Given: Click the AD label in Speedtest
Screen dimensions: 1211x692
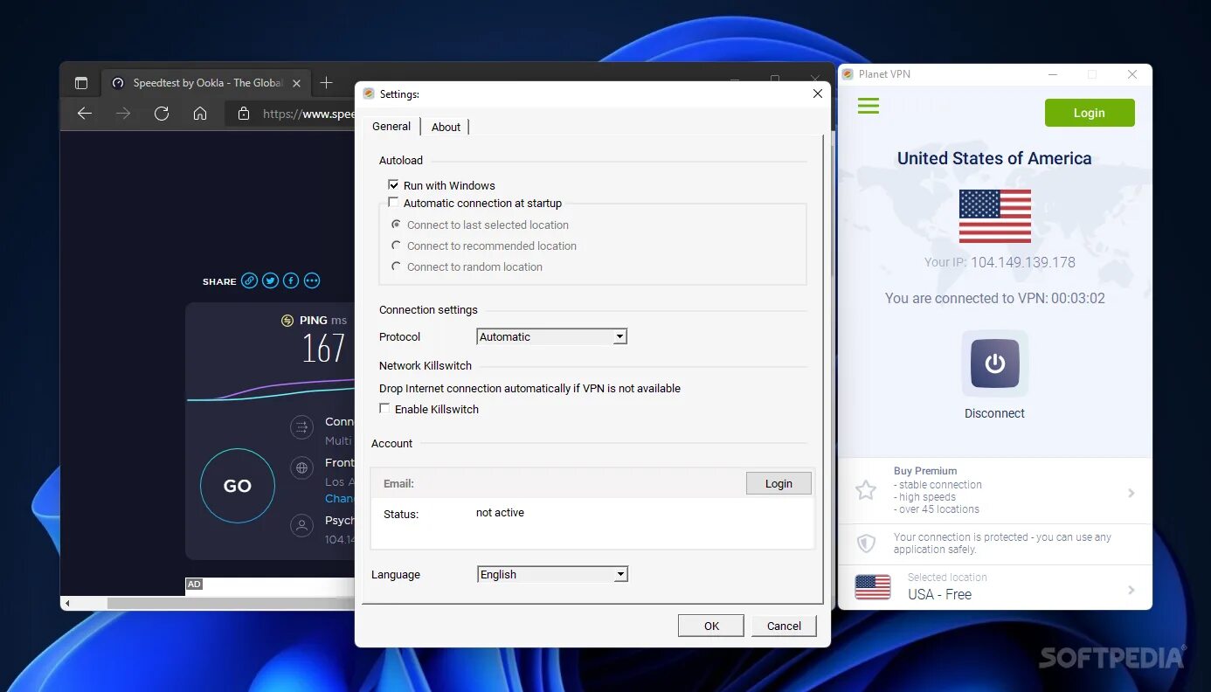Looking at the screenshot, I should [194, 584].
